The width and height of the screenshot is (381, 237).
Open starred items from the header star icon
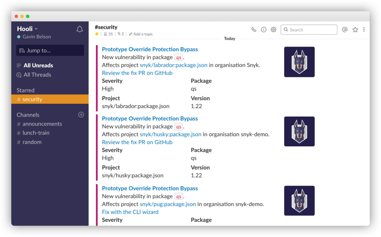(355, 29)
